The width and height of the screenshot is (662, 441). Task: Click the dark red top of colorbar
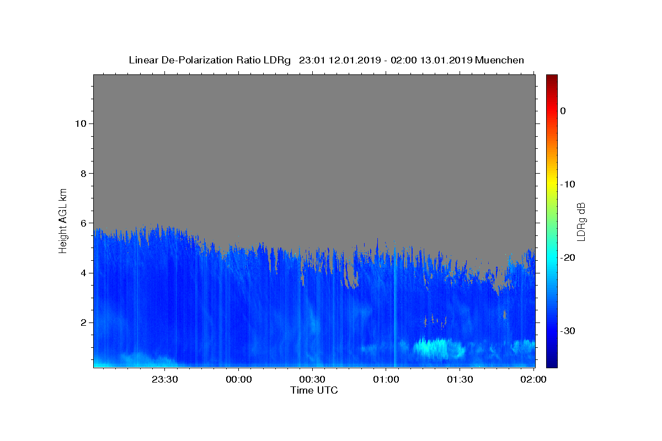pyautogui.click(x=552, y=78)
